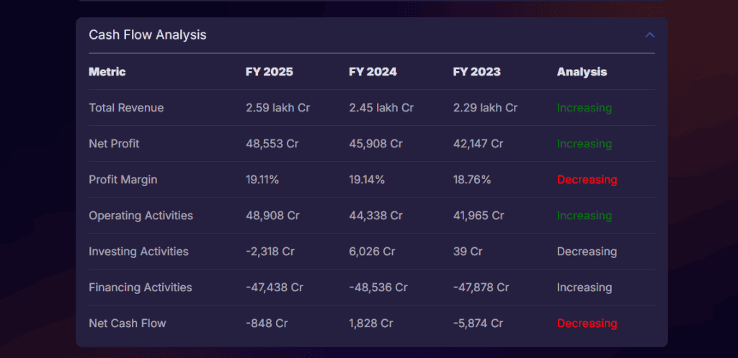Click the 45,908 Cr net profit value
The height and width of the screenshot is (358, 738).
pyautogui.click(x=375, y=144)
